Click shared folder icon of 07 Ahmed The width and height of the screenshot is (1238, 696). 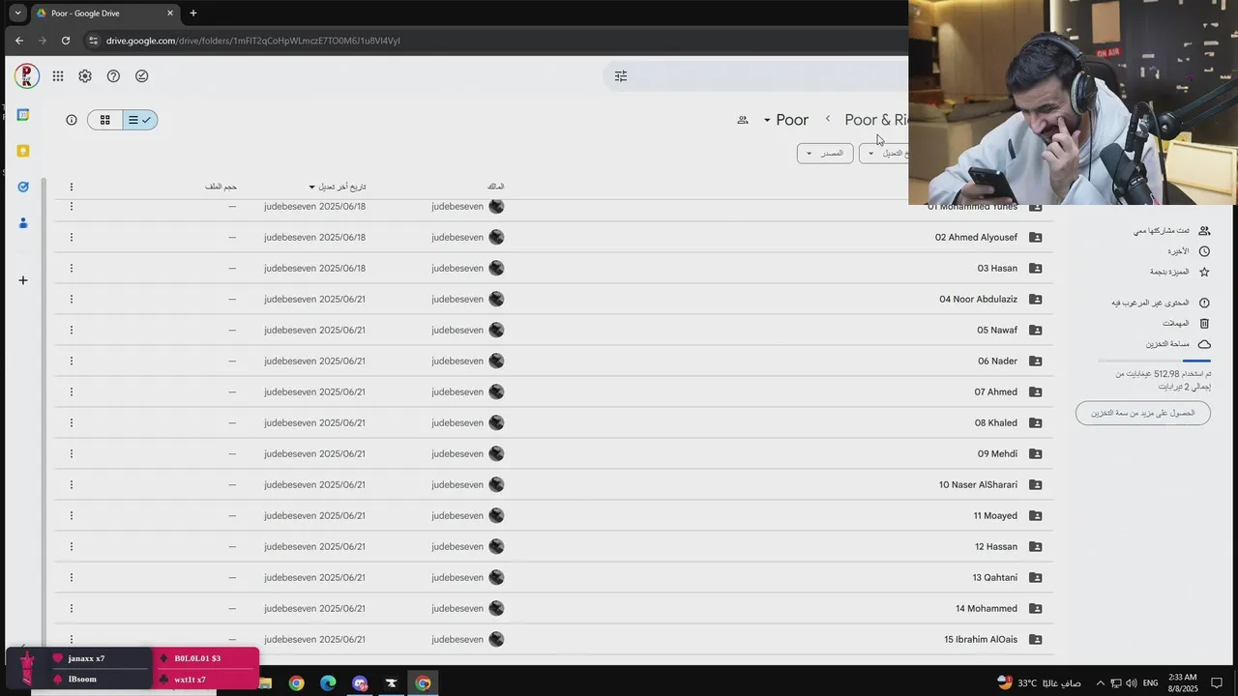(x=1035, y=391)
